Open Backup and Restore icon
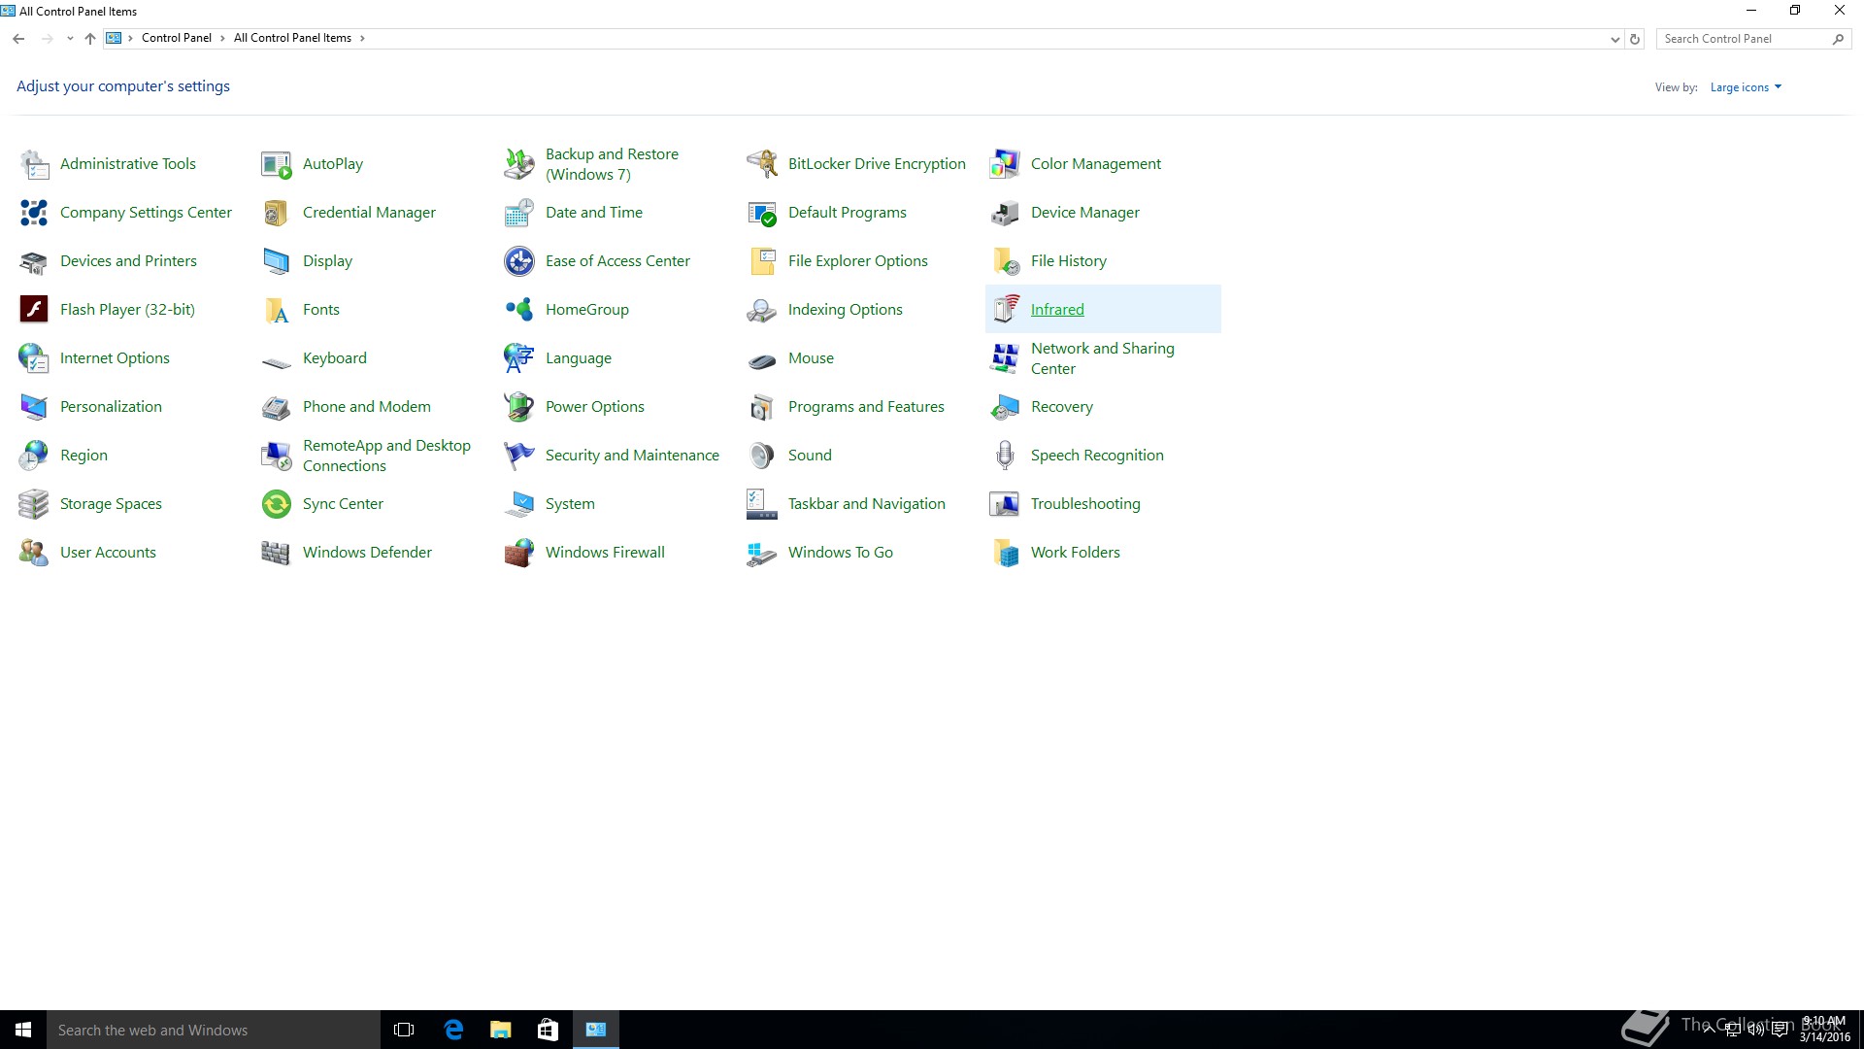 (x=519, y=164)
